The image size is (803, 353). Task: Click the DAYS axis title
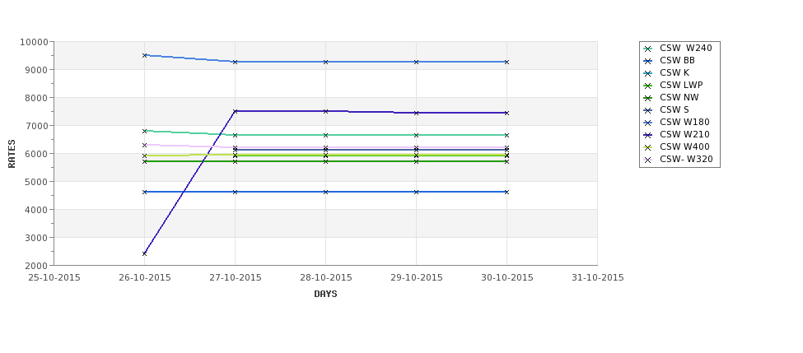click(x=325, y=295)
